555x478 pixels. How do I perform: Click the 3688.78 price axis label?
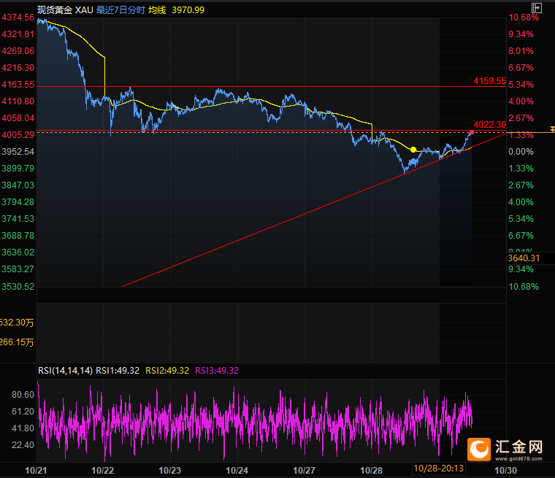click(x=18, y=235)
